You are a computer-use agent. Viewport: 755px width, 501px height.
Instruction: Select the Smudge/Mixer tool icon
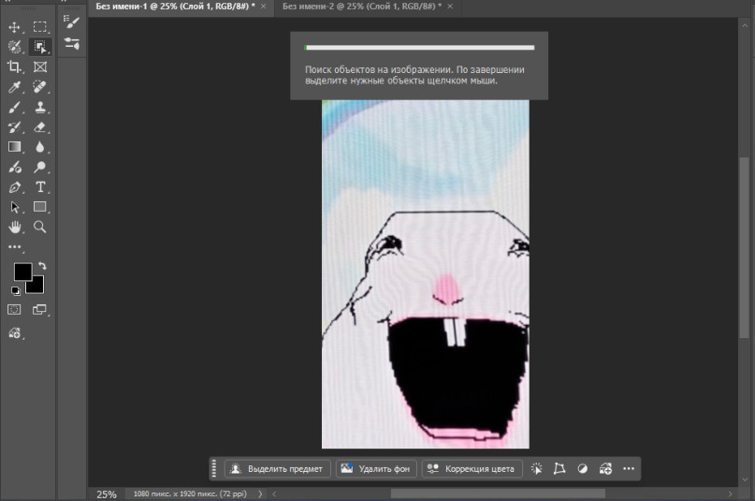[x=14, y=168]
